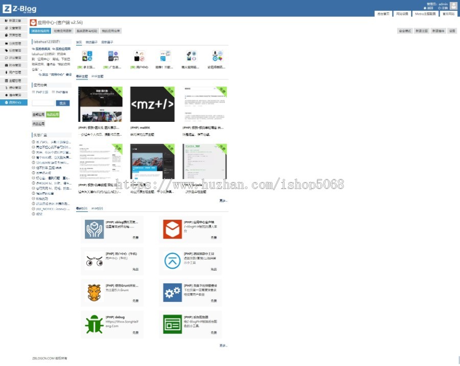Screen dimensions: 460x366
Task: Click the app search input field
Action: pos(43,103)
